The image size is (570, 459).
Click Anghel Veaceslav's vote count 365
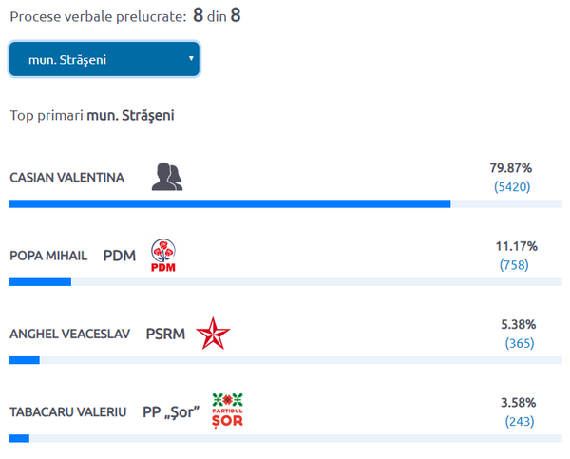pos(519,342)
